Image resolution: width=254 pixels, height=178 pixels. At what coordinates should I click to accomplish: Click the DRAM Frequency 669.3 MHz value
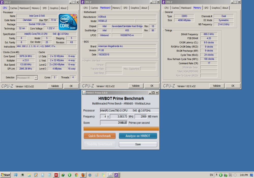pos(209,34)
